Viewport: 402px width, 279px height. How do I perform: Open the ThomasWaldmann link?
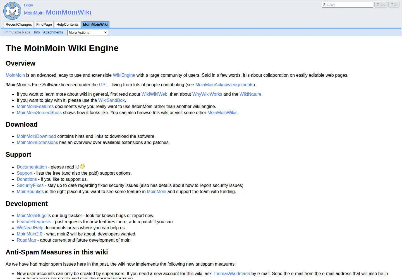coord(231,273)
